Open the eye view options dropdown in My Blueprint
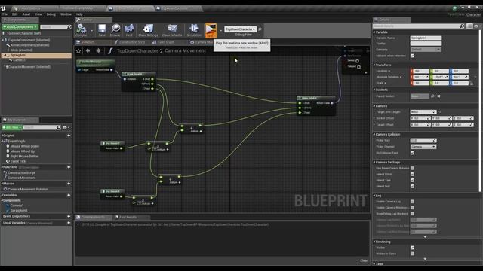Viewport: 483px width, 271px height. (66, 127)
